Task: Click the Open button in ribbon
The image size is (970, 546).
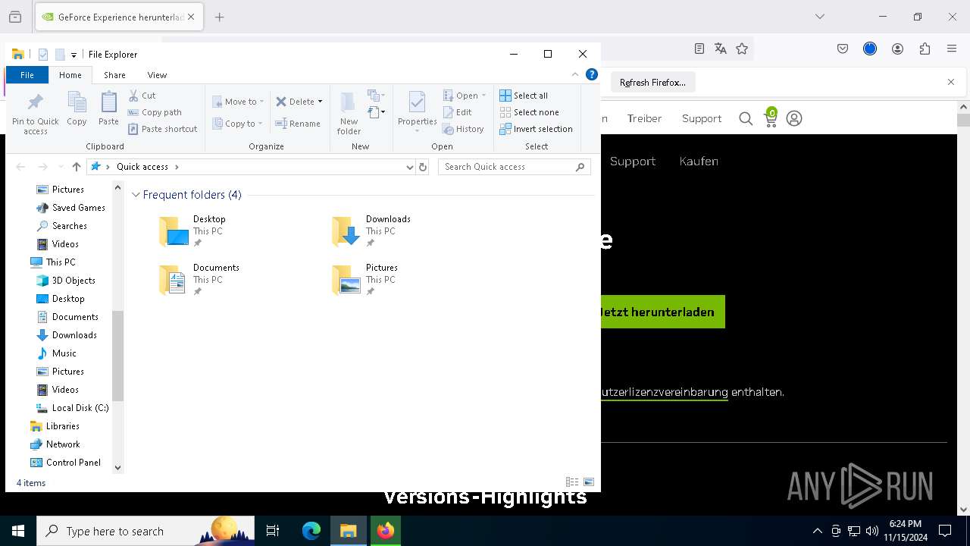Action: 464,96
